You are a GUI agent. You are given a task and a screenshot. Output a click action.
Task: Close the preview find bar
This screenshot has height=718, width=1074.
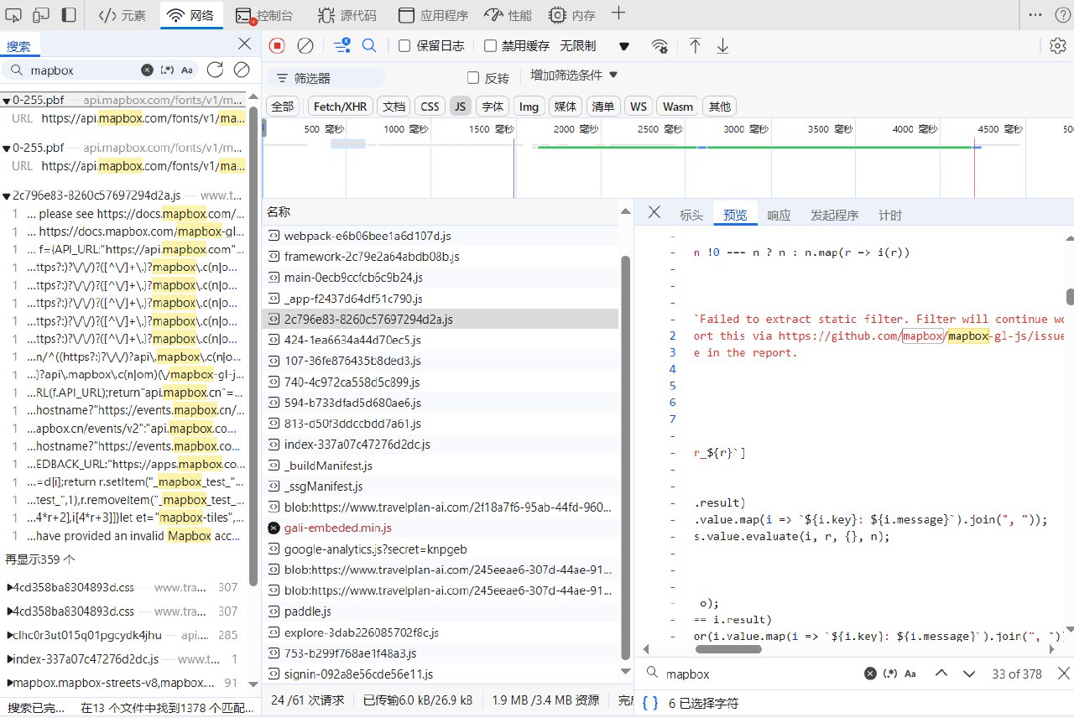pyautogui.click(x=1064, y=674)
